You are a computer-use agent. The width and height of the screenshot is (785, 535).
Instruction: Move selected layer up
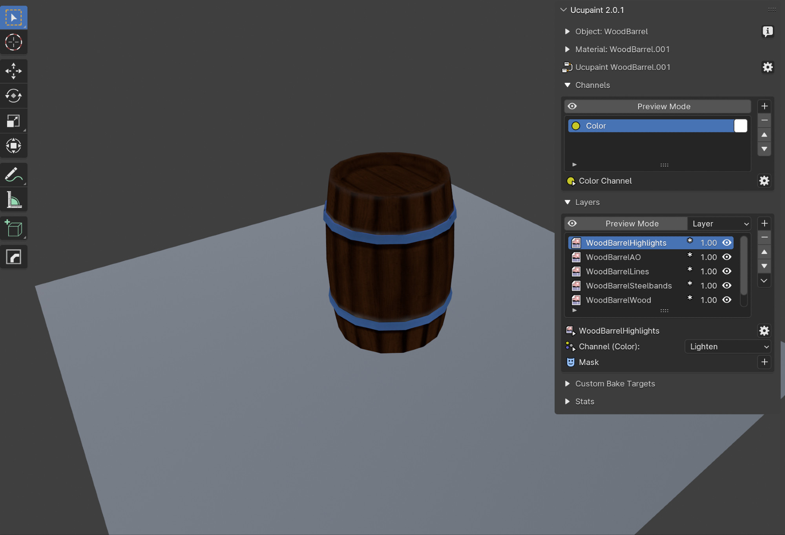click(x=764, y=252)
